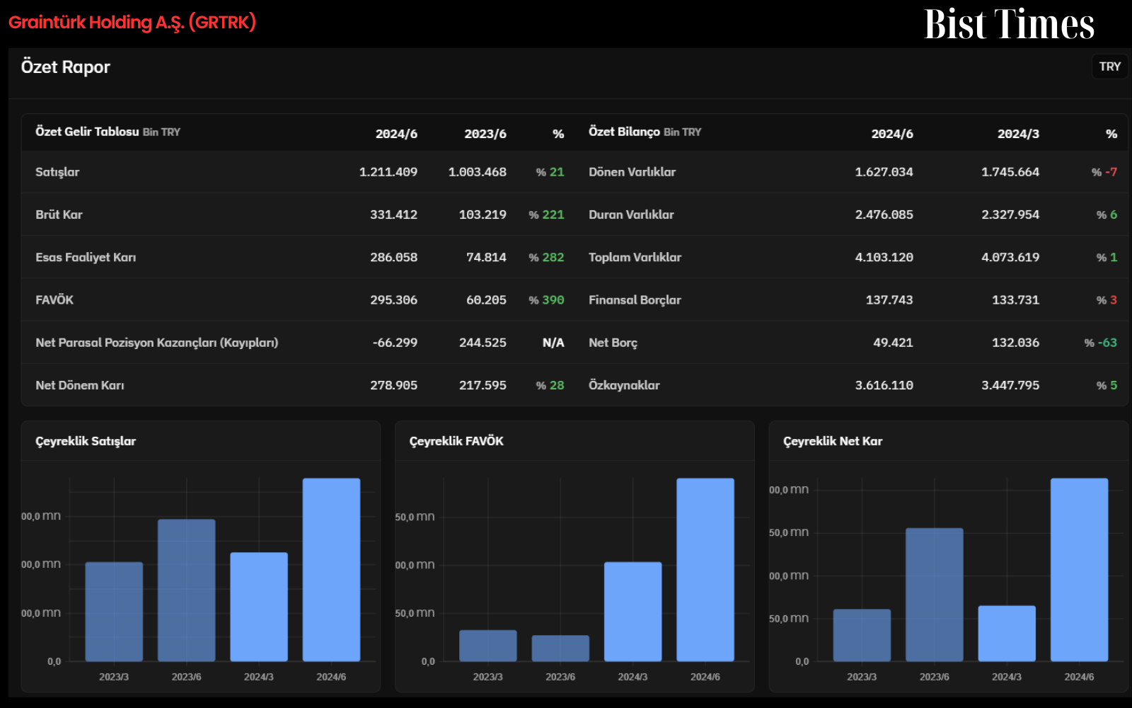Screen dimensions: 1132x708
Task: Click the Esas Faaliyet Karı label
Action: click(86, 257)
